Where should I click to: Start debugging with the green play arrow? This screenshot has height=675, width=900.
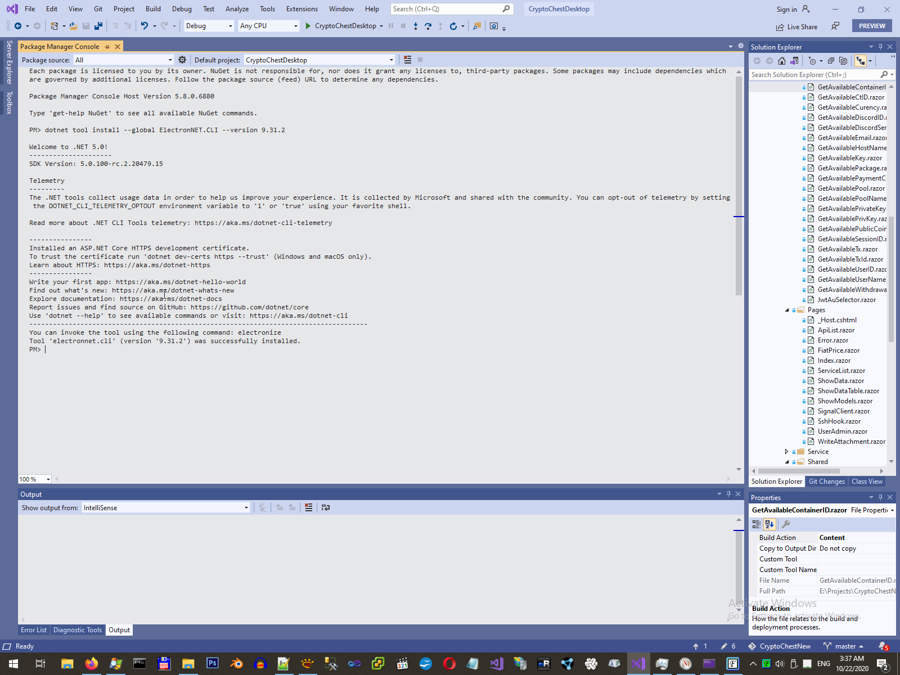pos(308,26)
